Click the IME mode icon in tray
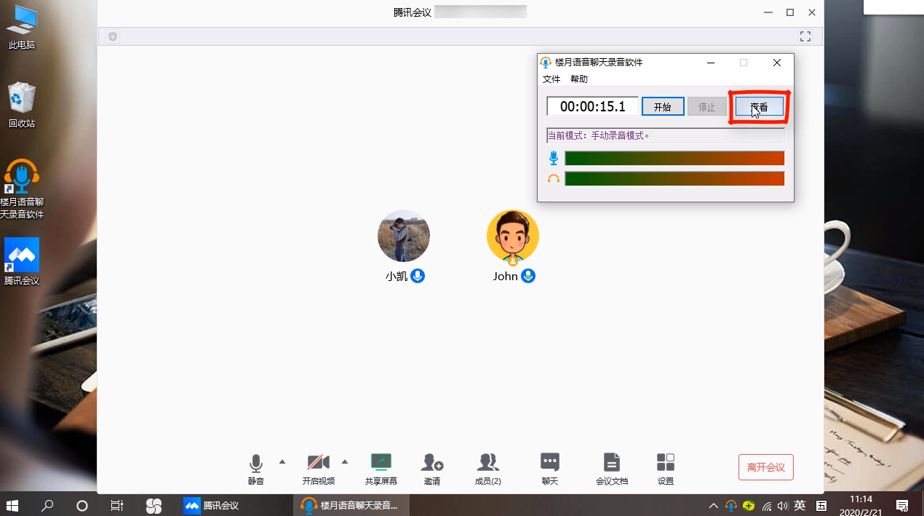The width and height of the screenshot is (924, 516). click(821, 506)
